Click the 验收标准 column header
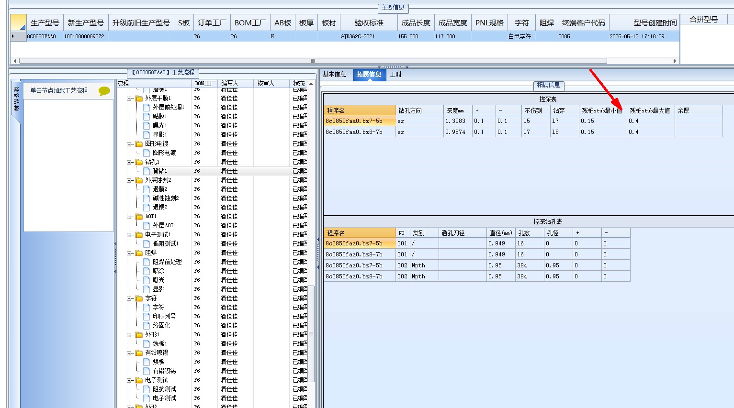The height and width of the screenshot is (408, 734). pos(369,22)
